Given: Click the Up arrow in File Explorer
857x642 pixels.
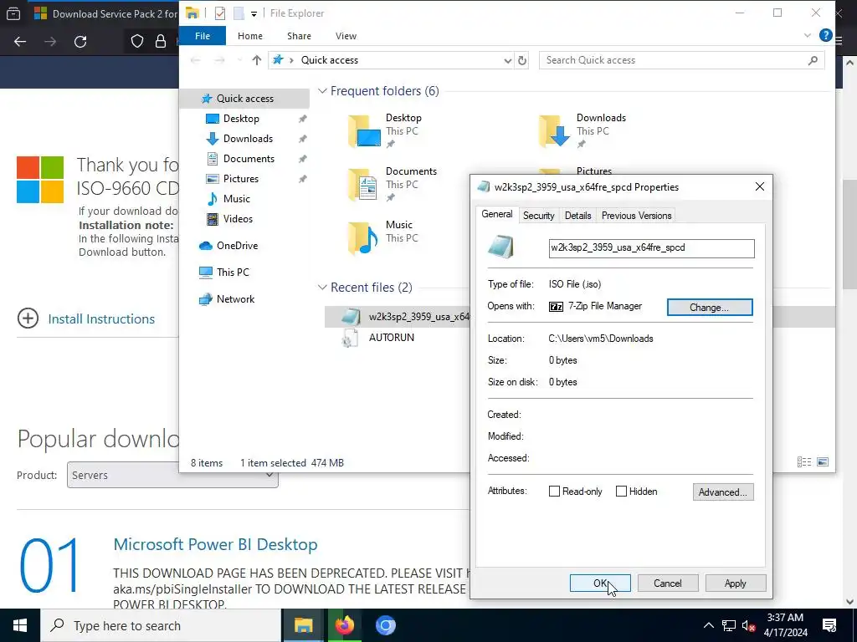Looking at the screenshot, I should point(256,60).
